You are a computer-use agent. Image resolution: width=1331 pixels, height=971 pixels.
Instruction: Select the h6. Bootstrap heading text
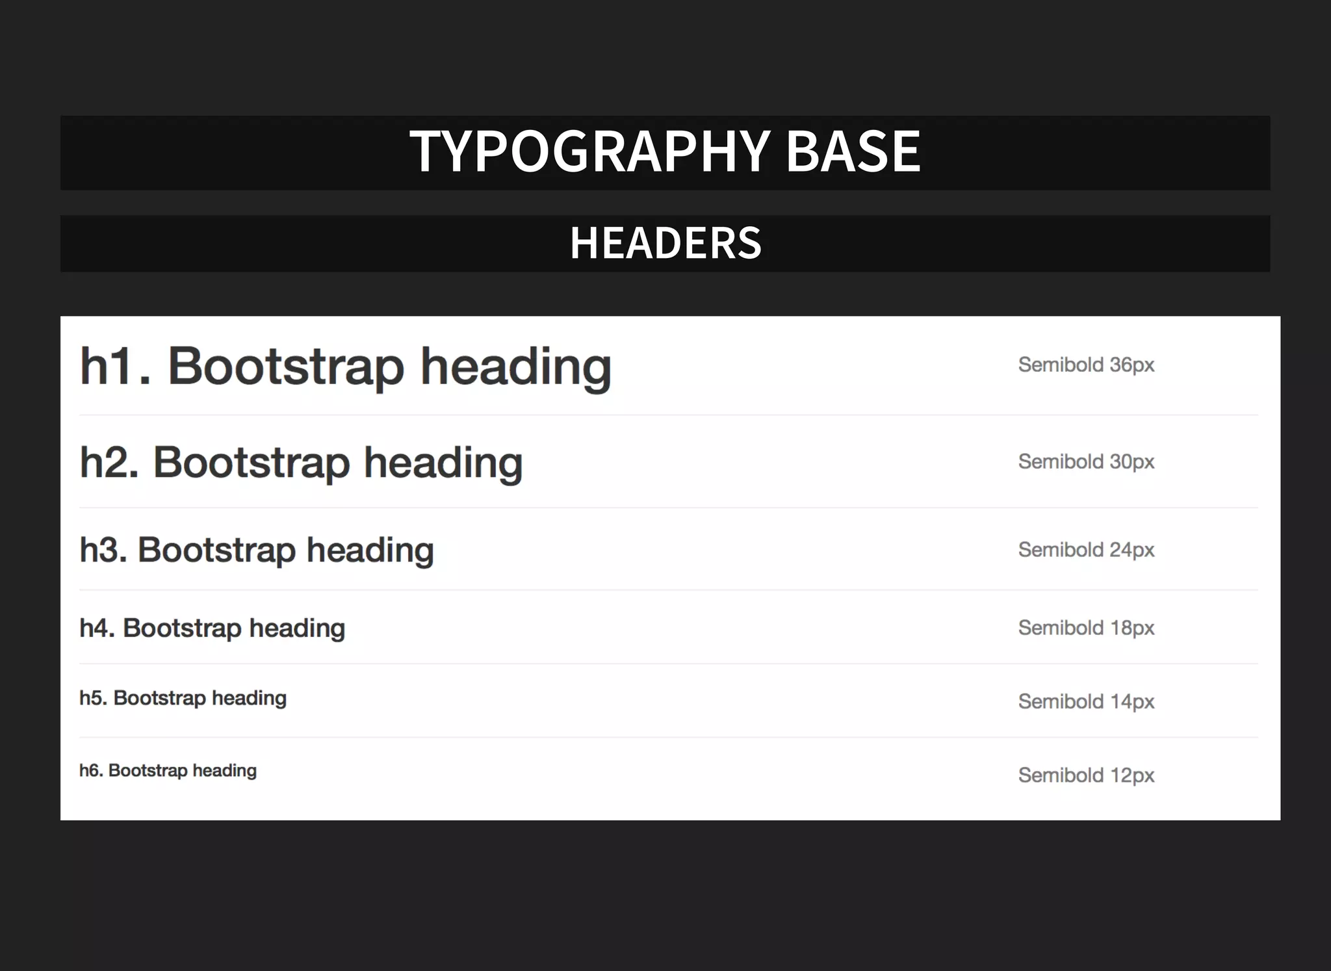click(x=168, y=771)
